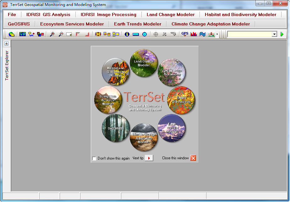Click the red Close this window button
This screenshot has height=202, width=290.
[x=193, y=158]
